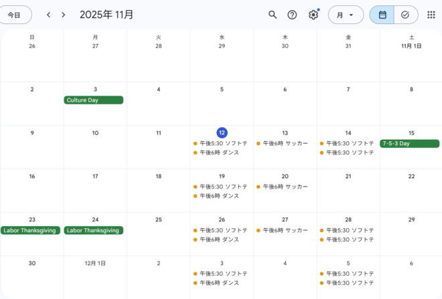Go to next month arrow
This screenshot has width=442, height=299.
pos(63,15)
